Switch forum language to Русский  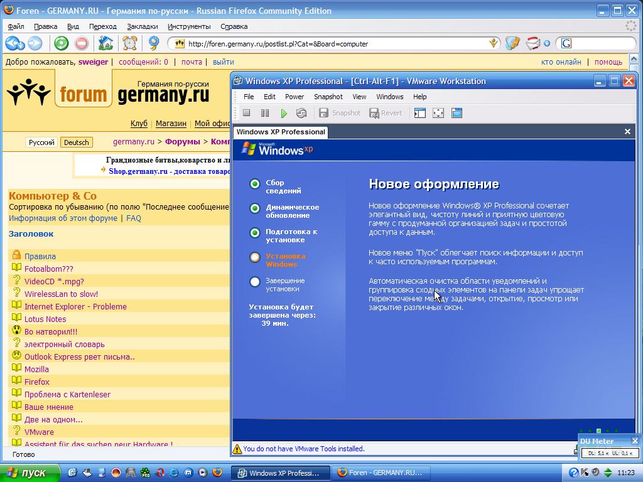(x=41, y=142)
